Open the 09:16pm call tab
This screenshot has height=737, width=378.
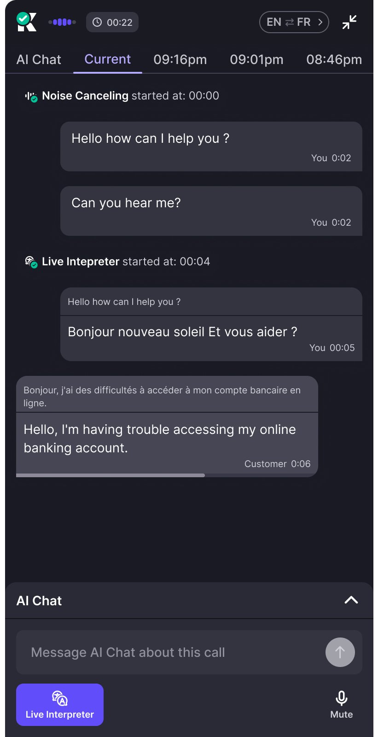point(180,59)
